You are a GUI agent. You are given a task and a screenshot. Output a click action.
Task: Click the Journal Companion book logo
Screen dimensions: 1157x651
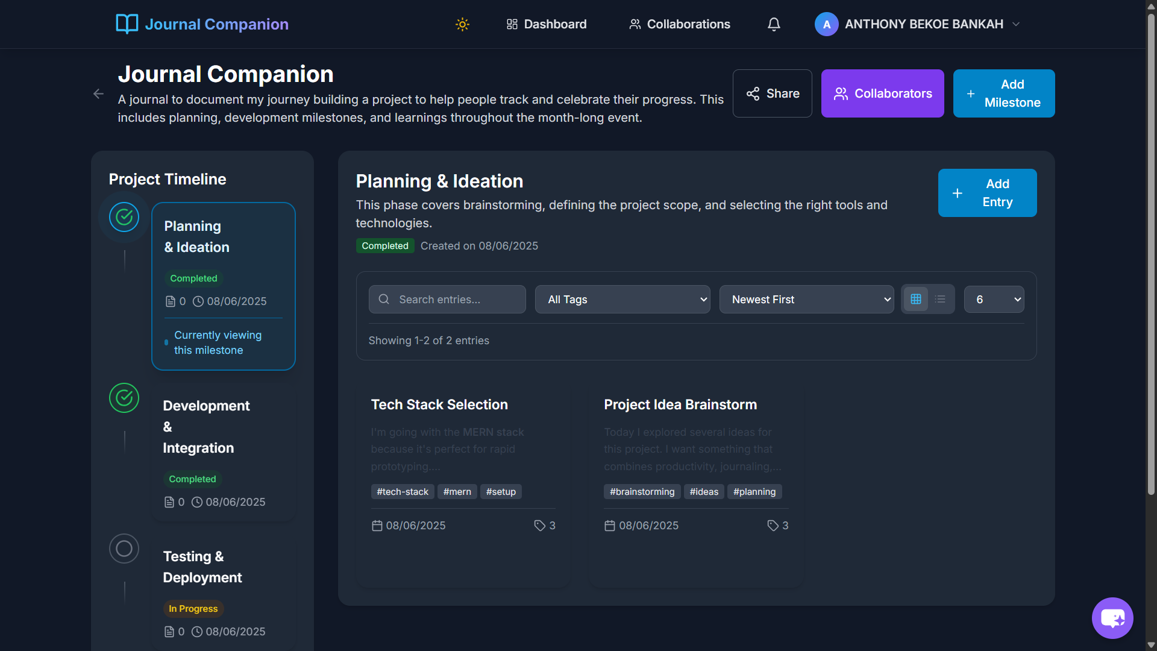click(127, 24)
